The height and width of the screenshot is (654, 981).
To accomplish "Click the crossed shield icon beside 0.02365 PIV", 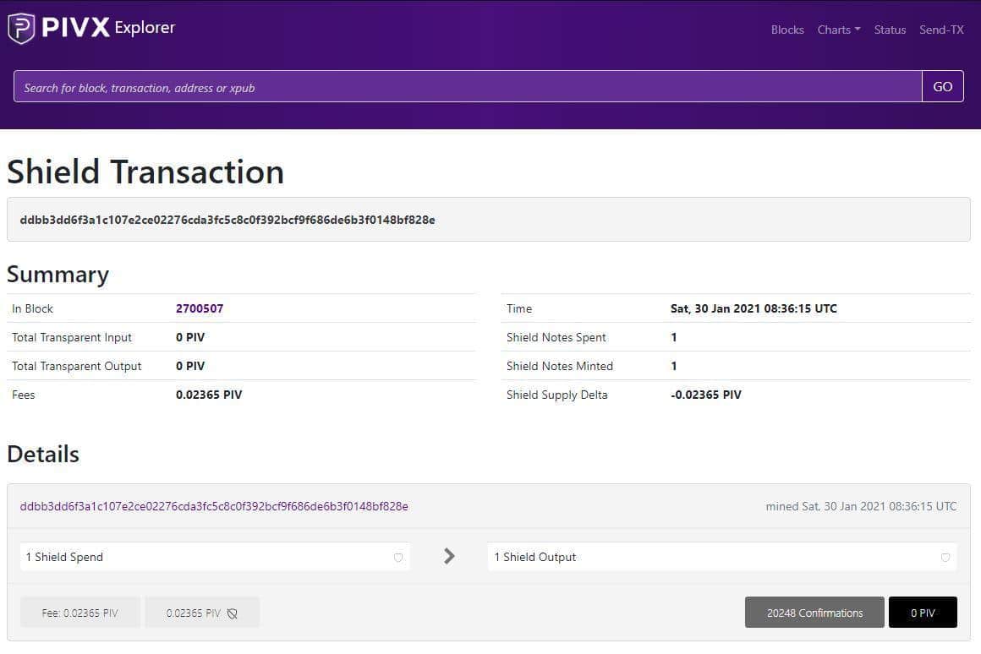I will click(232, 613).
